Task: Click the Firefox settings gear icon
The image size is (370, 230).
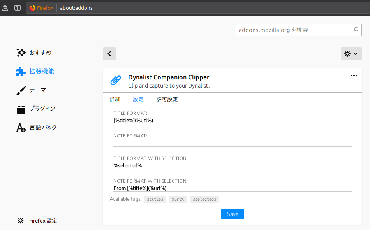Action: pos(21,221)
